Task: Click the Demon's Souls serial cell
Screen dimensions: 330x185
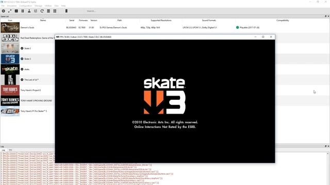Action: tap(71, 27)
